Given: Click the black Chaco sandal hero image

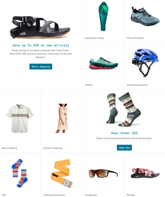Looking at the screenshot, I should click(x=40, y=27).
